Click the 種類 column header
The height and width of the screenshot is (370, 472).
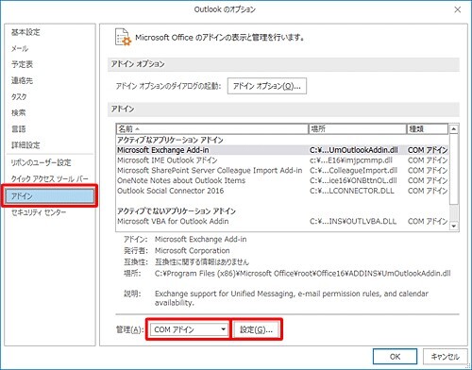click(x=428, y=128)
